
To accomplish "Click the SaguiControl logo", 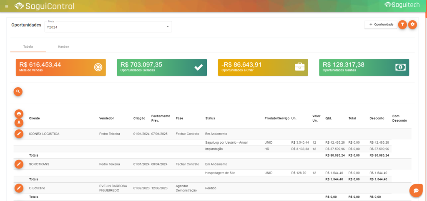I will click(44, 6).
